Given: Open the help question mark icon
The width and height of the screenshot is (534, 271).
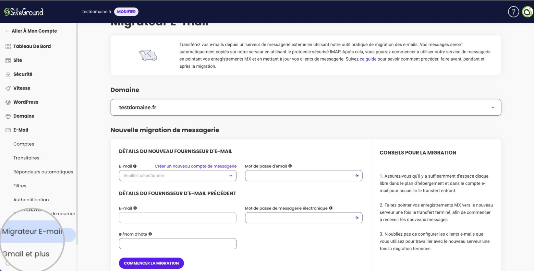Looking at the screenshot, I should pyautogui.click(x=513, y=12).
